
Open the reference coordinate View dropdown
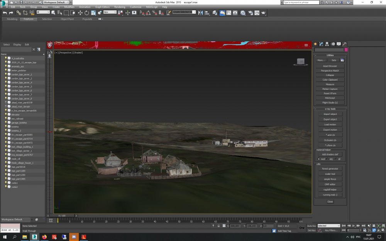click(x=109, y=12)
